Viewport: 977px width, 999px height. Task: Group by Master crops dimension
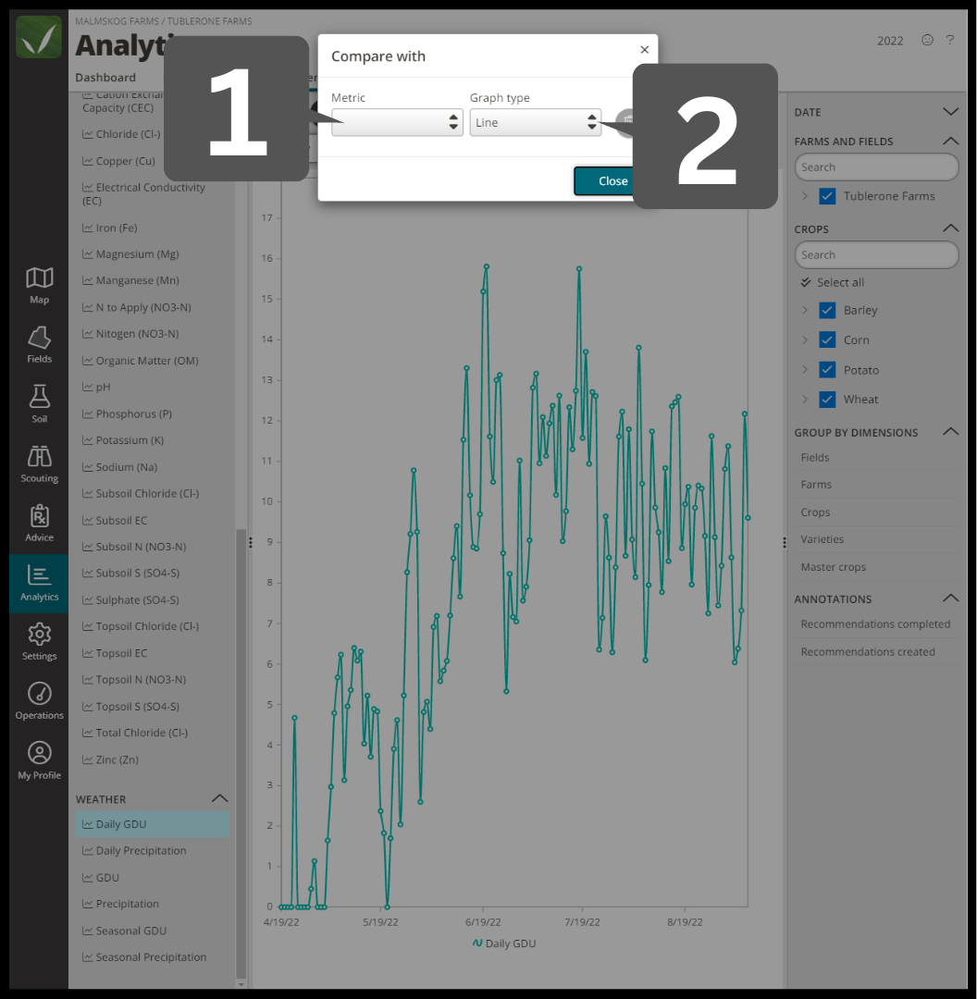click(x=833, y=567)
